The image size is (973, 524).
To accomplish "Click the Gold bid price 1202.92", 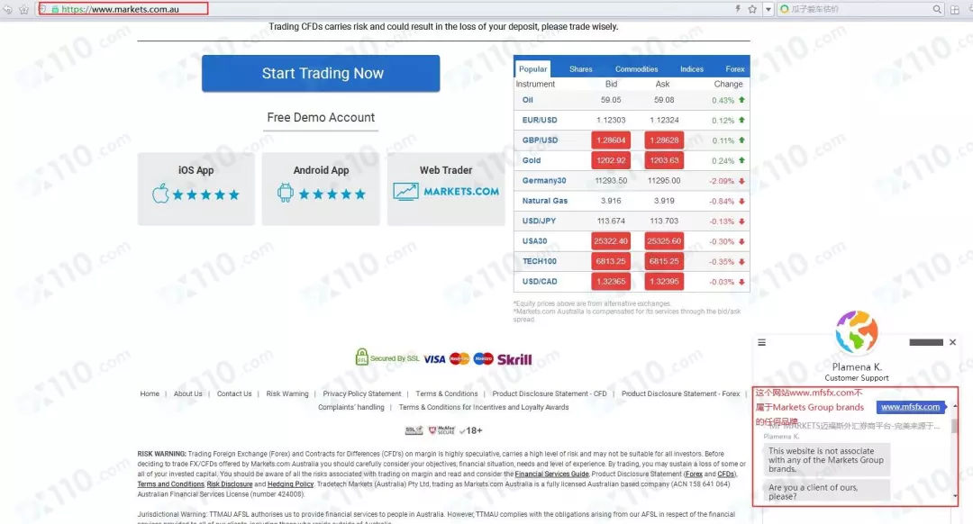I will click(x=611, y=160).
